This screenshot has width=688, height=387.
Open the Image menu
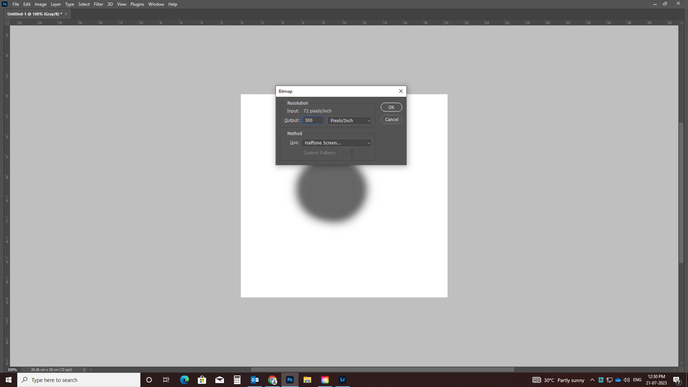[x=40, y=4]
